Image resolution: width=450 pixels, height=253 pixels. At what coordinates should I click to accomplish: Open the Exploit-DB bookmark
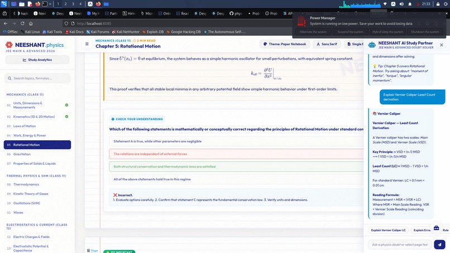coord(153,32)
